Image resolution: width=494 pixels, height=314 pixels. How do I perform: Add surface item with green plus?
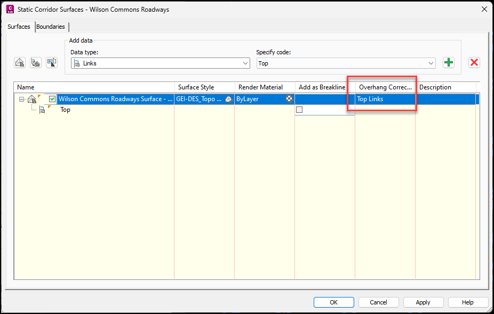(x=449, y=63)
